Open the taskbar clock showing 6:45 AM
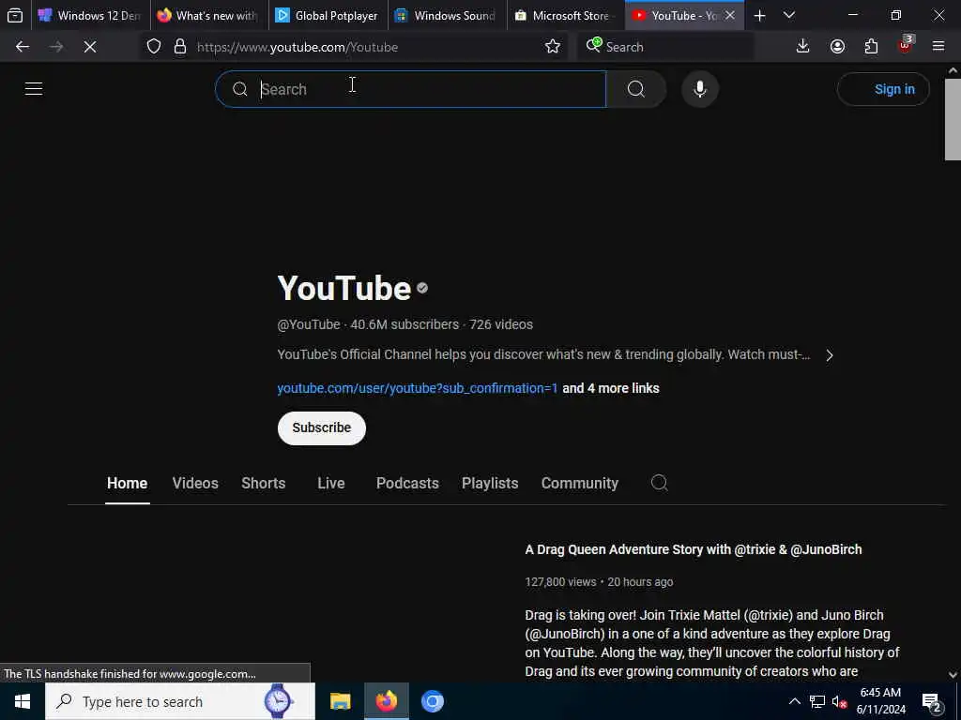Image resolution: width=961 pixels, height=720 pixels. (x=880, y=701)
